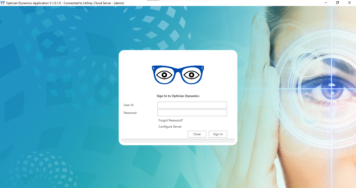This screenshot has height=188, width=356.
Task: Open the Configure Server link
Action: (x=170, y=127)
